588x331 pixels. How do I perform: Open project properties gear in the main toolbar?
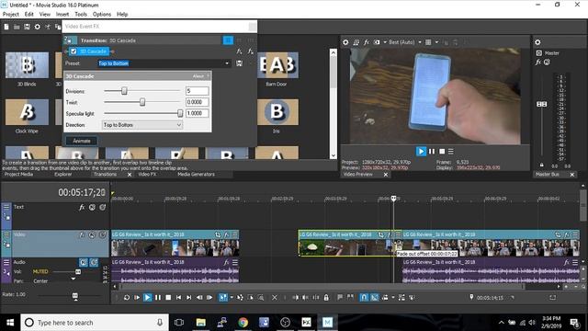coord(38,27)
